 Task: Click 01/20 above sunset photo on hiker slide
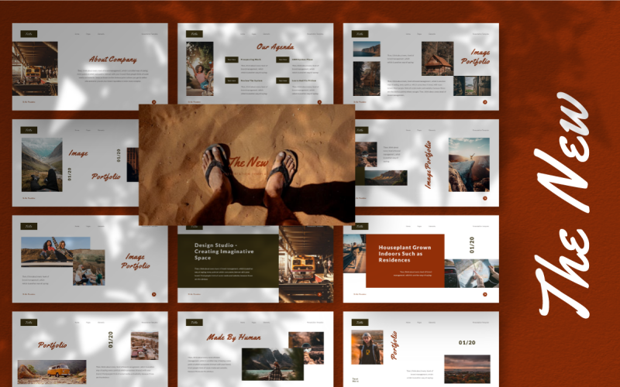coord(467,342)
